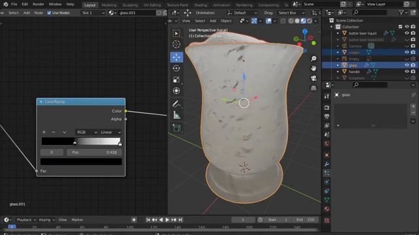Open the File menu
The image size is (419, 235).
[x=14, y=5]
